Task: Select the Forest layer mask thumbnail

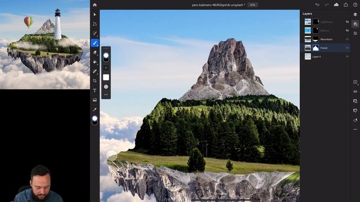Action: pos(316,48)
